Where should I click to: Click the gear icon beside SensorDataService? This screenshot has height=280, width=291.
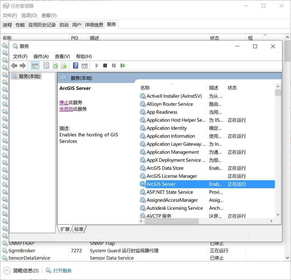click(x=5, y=258)
